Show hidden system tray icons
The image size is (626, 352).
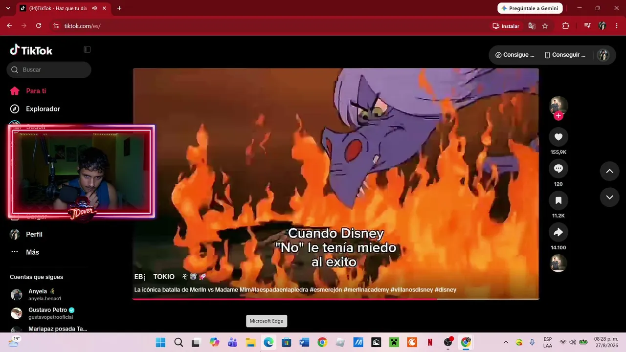[x=506, y=342]
